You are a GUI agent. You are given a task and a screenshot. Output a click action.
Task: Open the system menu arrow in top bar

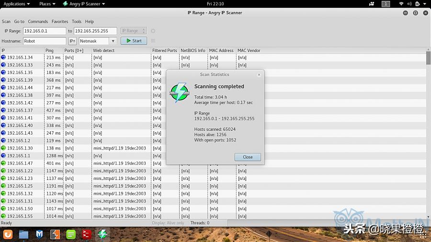click(425, 4)
